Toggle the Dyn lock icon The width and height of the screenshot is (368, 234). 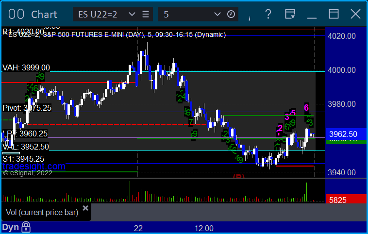coord(26,227)
